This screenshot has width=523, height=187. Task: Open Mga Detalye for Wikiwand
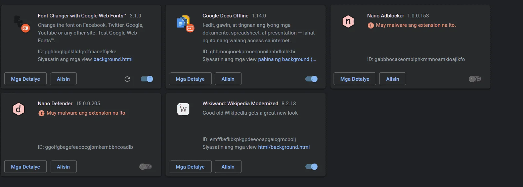[x=190, y=167]
